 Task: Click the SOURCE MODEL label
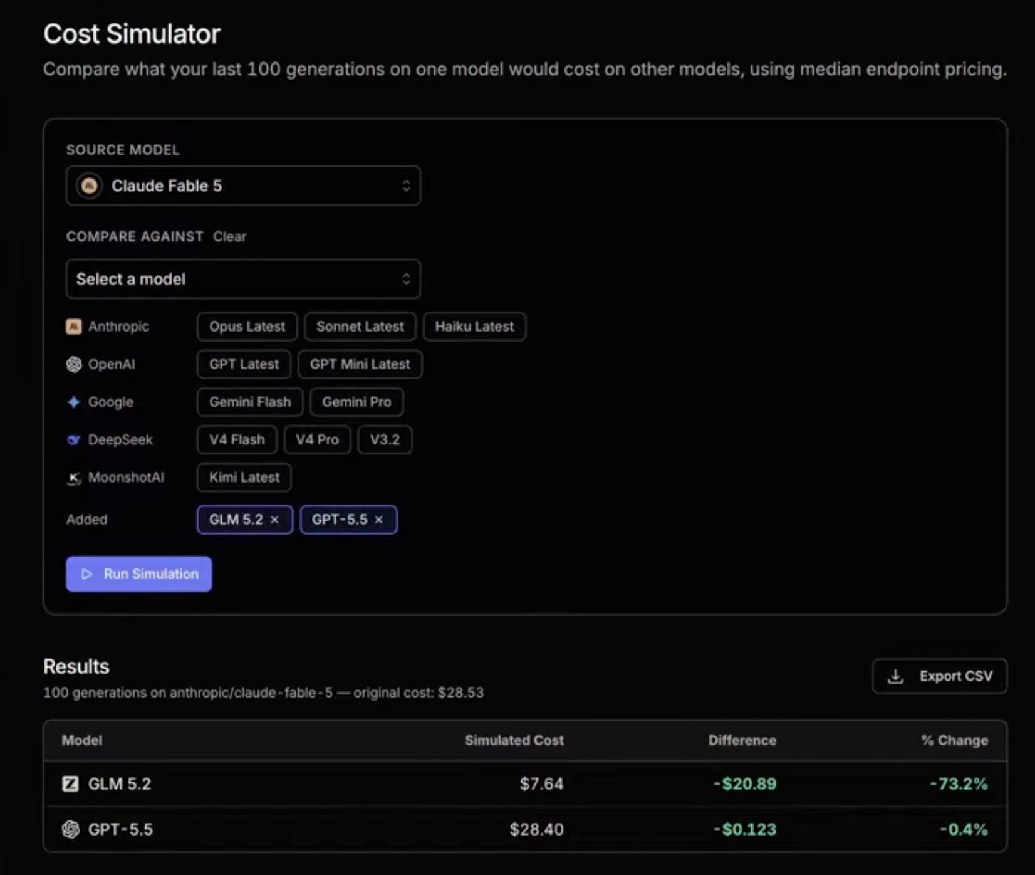point(123,150)
